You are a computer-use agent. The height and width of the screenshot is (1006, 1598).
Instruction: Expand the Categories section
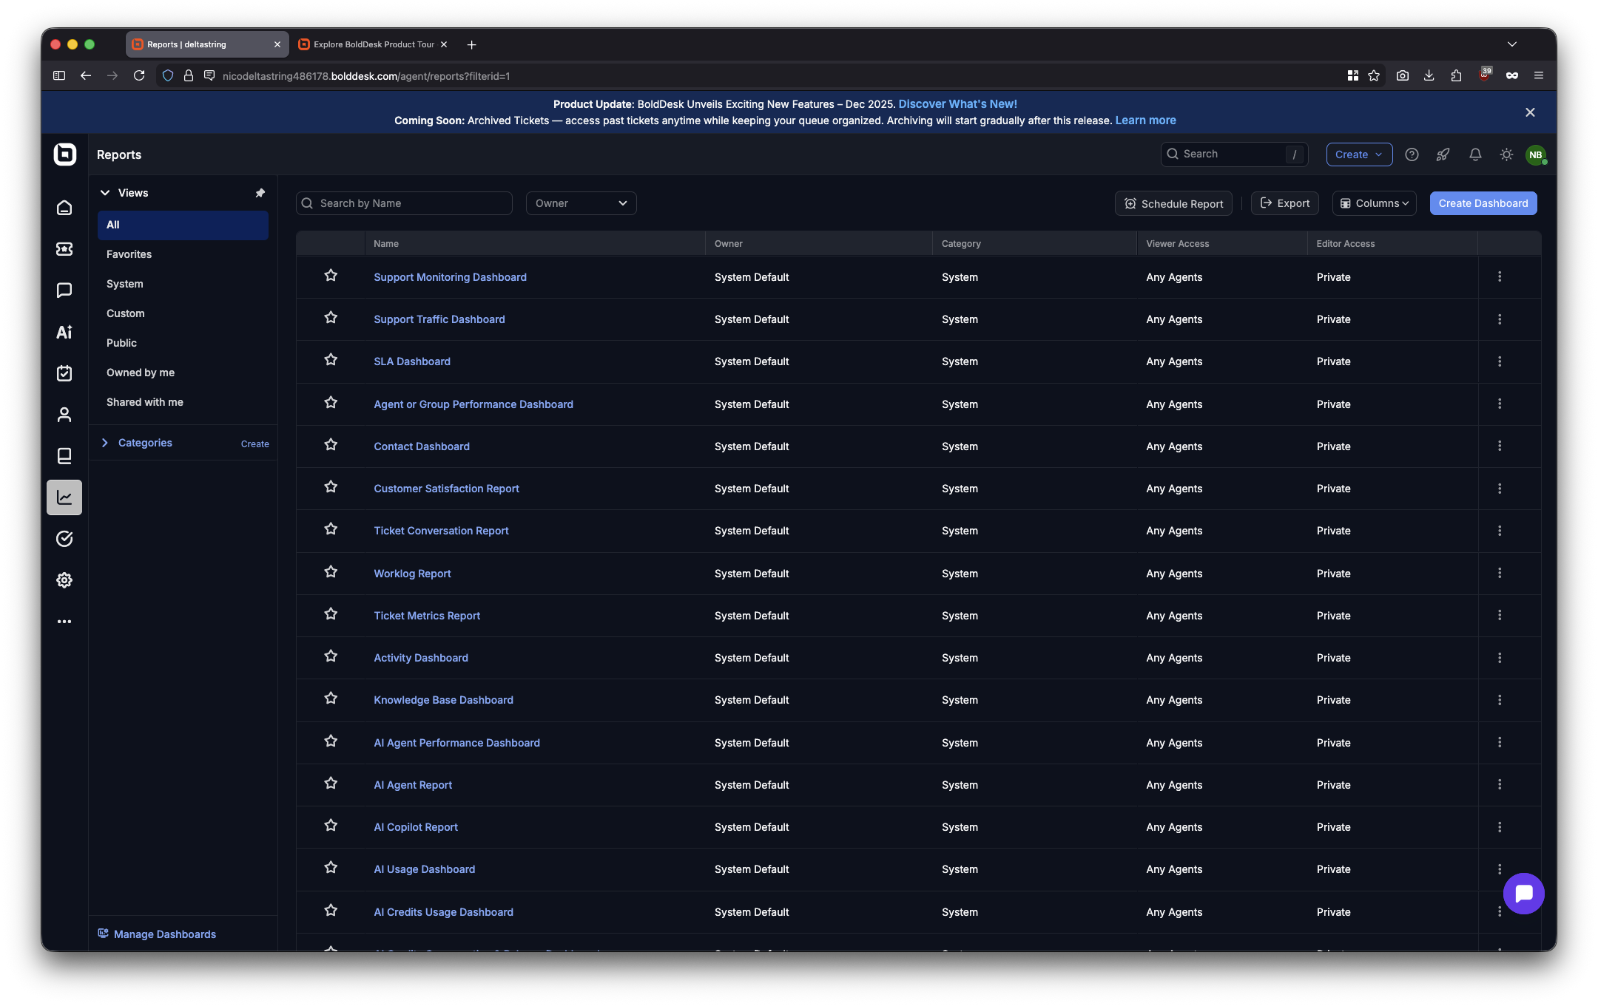(105, 443)
